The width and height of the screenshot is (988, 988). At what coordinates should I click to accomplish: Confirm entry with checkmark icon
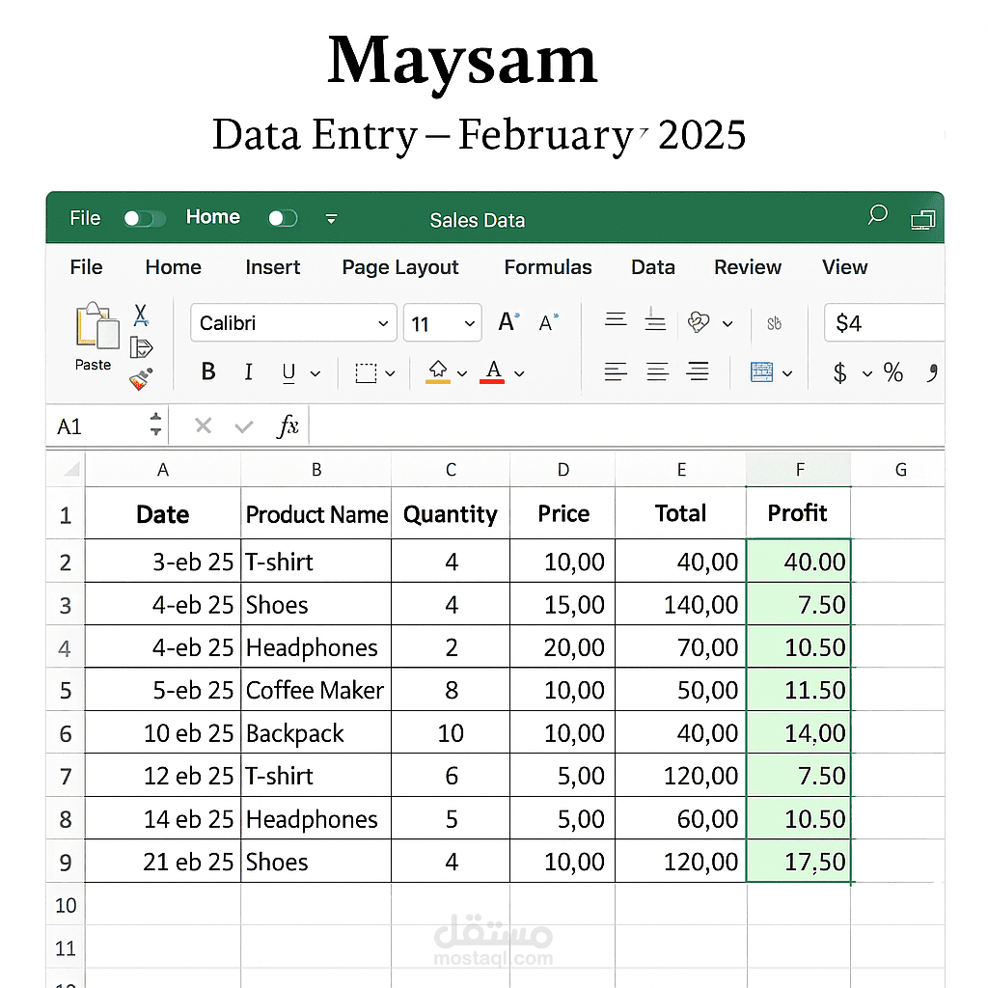tap(244, 427)
